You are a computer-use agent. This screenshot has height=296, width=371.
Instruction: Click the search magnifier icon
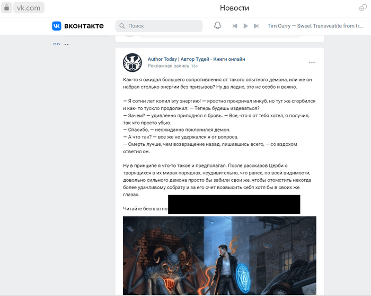click(122, 26)
